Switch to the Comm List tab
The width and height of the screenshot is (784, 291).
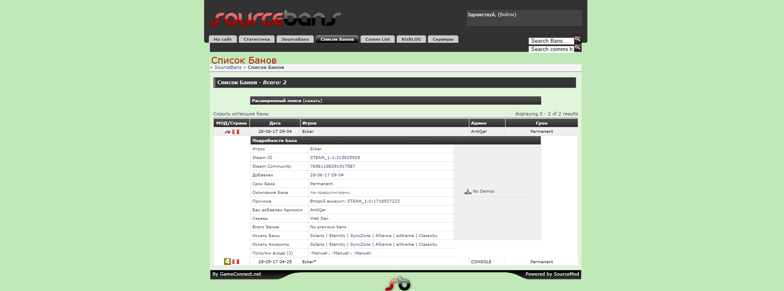(x=377, y=39)
